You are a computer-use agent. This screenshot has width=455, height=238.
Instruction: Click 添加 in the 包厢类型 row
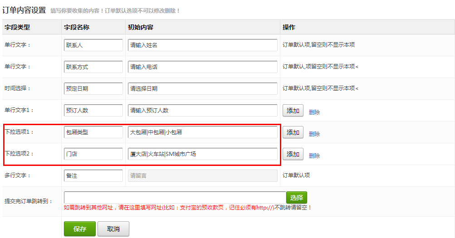pos(293,132)
